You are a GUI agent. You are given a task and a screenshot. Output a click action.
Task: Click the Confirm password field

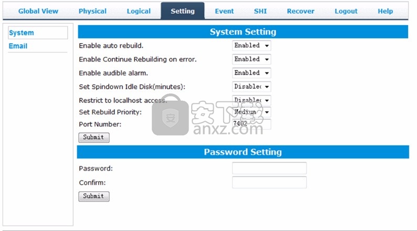click(269, 182)
